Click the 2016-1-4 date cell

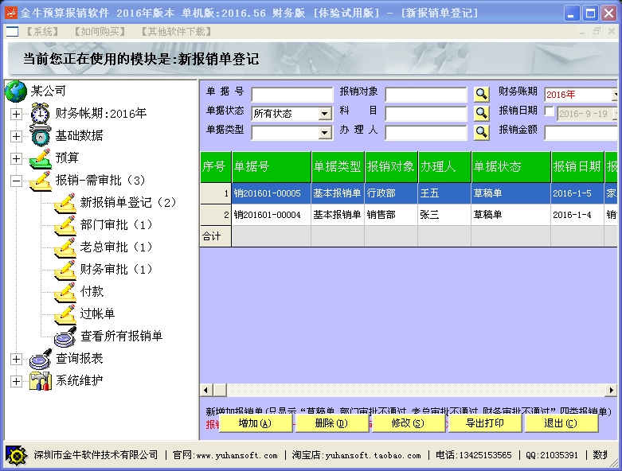577,215
